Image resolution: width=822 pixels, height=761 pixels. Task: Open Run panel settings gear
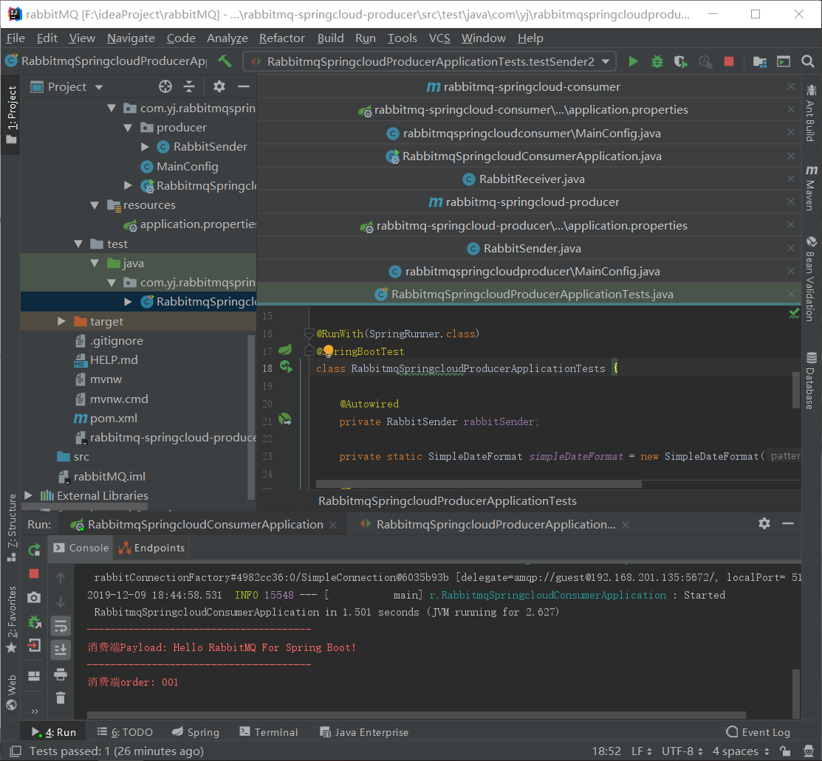[x=764, y=523]
